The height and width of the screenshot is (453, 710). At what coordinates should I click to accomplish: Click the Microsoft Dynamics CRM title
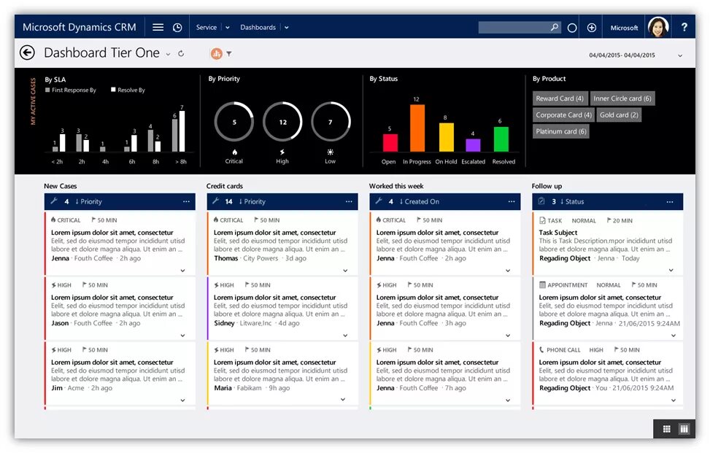click(80, 27)
